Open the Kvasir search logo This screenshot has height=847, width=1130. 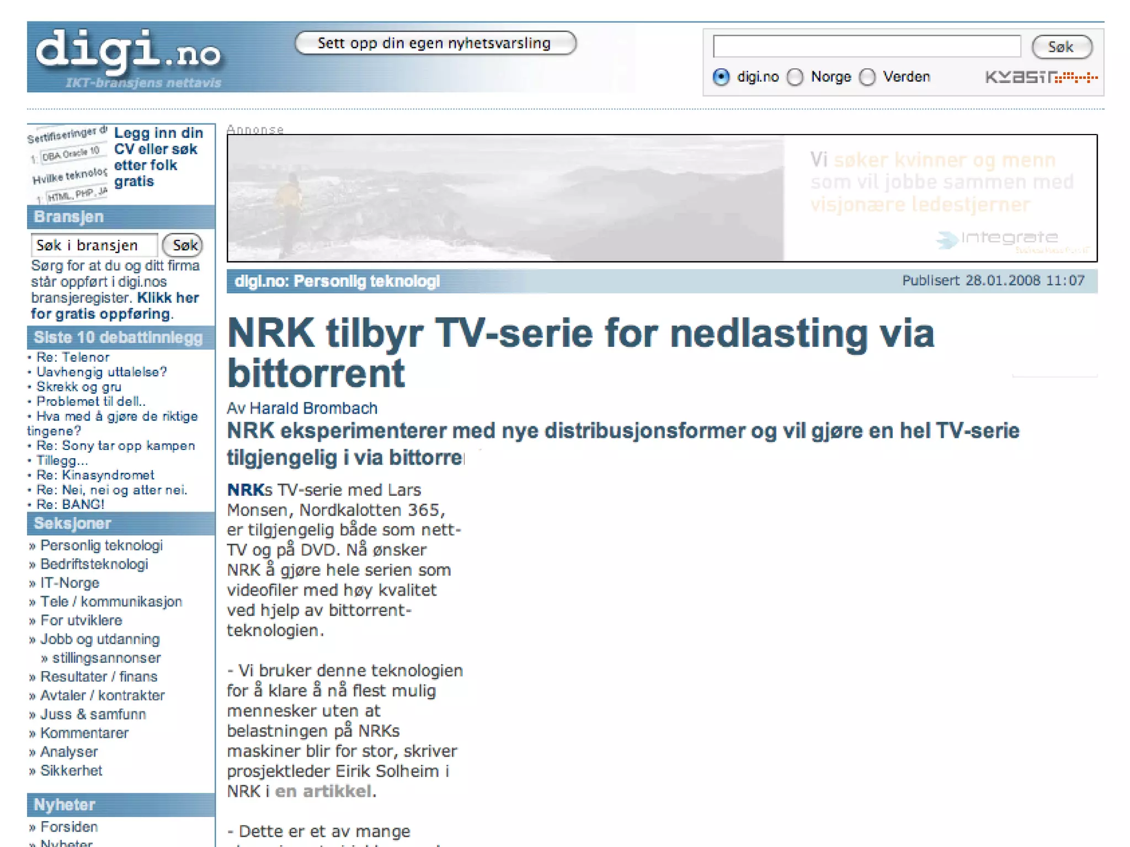pos(1041,77)
